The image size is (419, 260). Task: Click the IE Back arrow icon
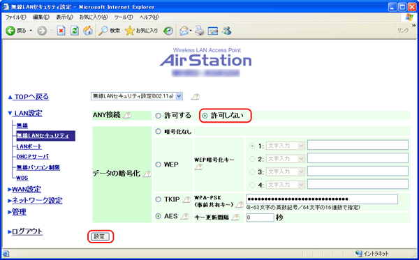(10, 31)
